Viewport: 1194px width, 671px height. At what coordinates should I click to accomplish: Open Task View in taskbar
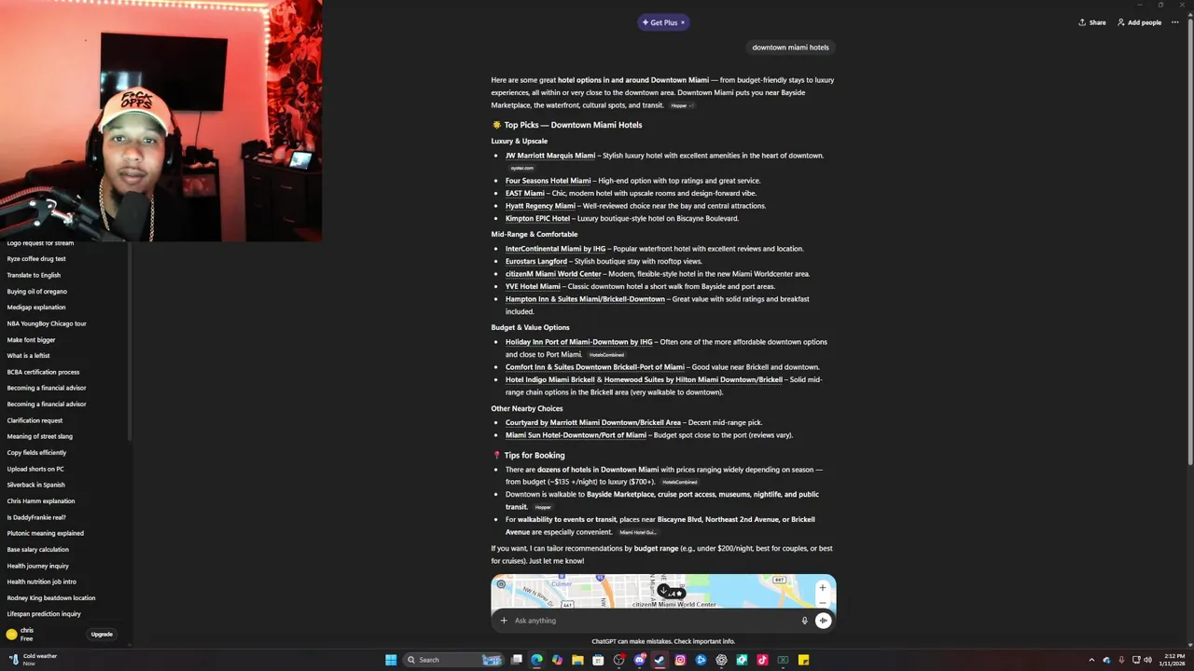click(x=516, y=660)
